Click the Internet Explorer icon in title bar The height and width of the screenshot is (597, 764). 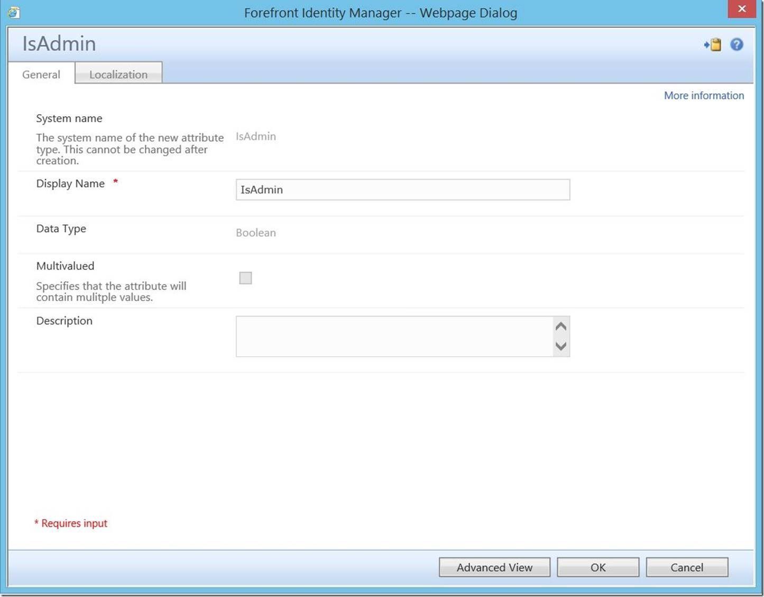(x=14, y=12)
